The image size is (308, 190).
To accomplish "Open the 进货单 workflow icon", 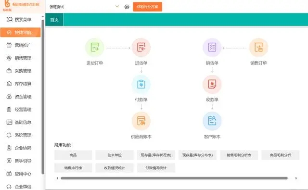I will [141, 47].
